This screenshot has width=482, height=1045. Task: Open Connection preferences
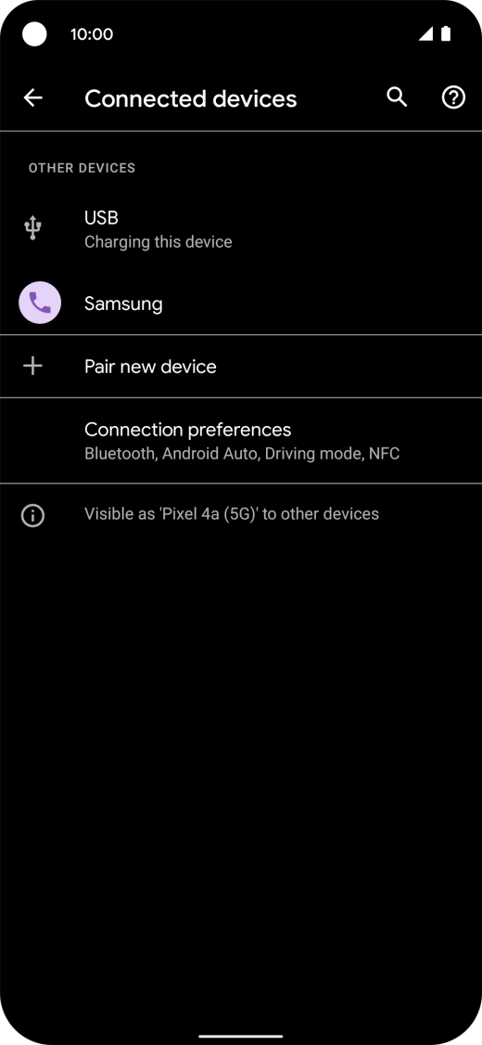241,441
